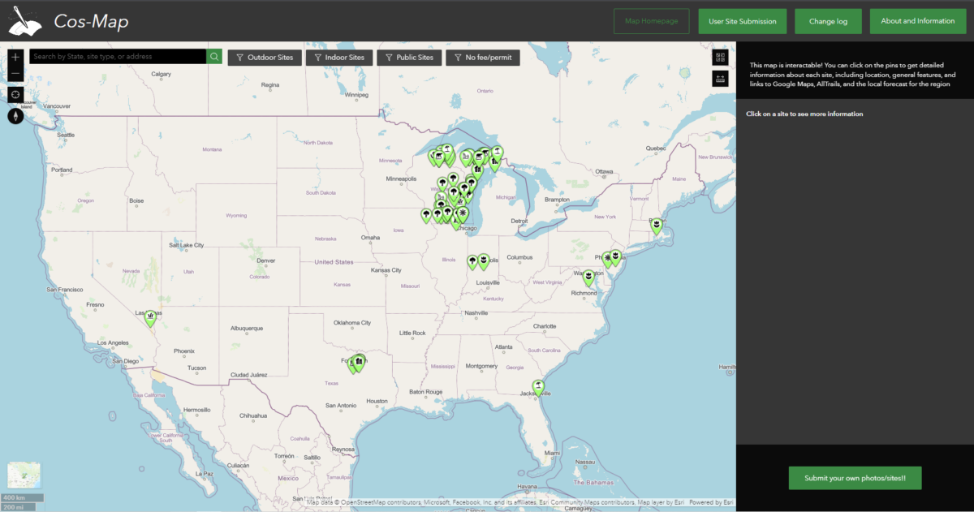
Task: Toggle the Outdoor Sites filter
Action: pyautogui.click(x=264, y=57)
